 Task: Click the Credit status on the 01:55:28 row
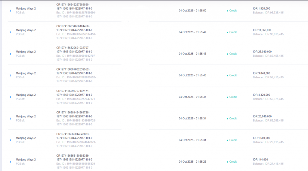(x=233, y=162)
